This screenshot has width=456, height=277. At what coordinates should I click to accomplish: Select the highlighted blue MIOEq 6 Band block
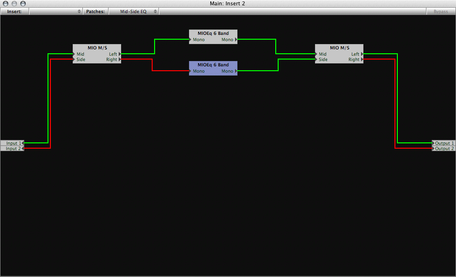coord(213,68)
